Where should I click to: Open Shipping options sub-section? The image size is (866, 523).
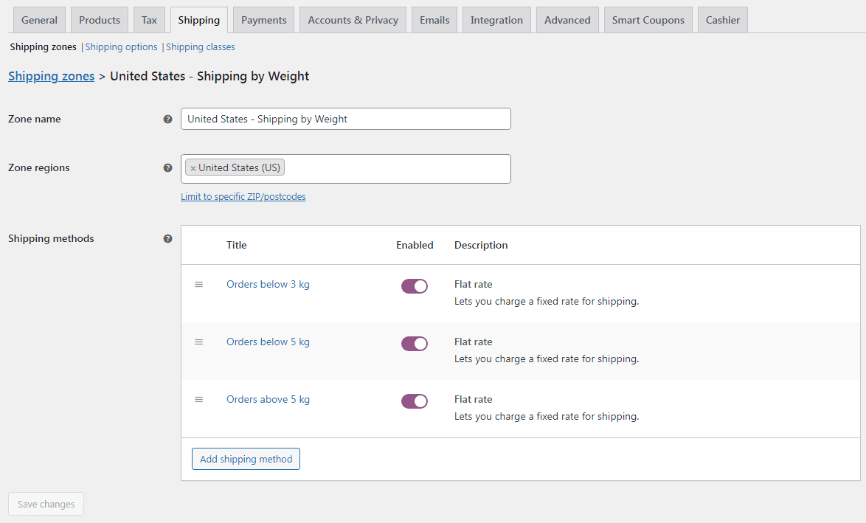pyautogui.click(x=122, y=47)
